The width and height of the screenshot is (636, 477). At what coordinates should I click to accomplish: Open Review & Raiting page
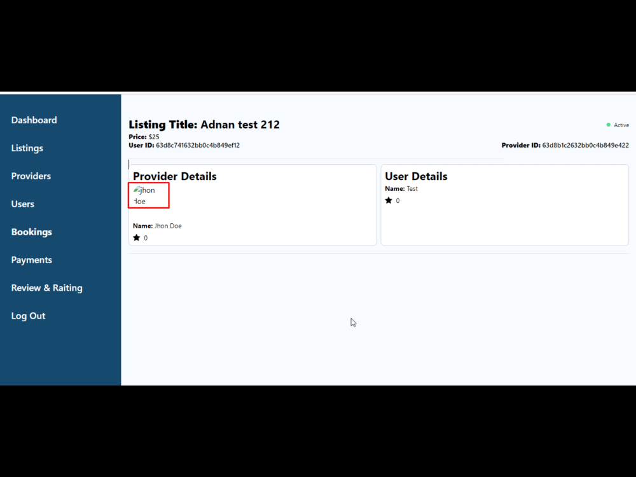pyautogui.click(x=46, y=287)
